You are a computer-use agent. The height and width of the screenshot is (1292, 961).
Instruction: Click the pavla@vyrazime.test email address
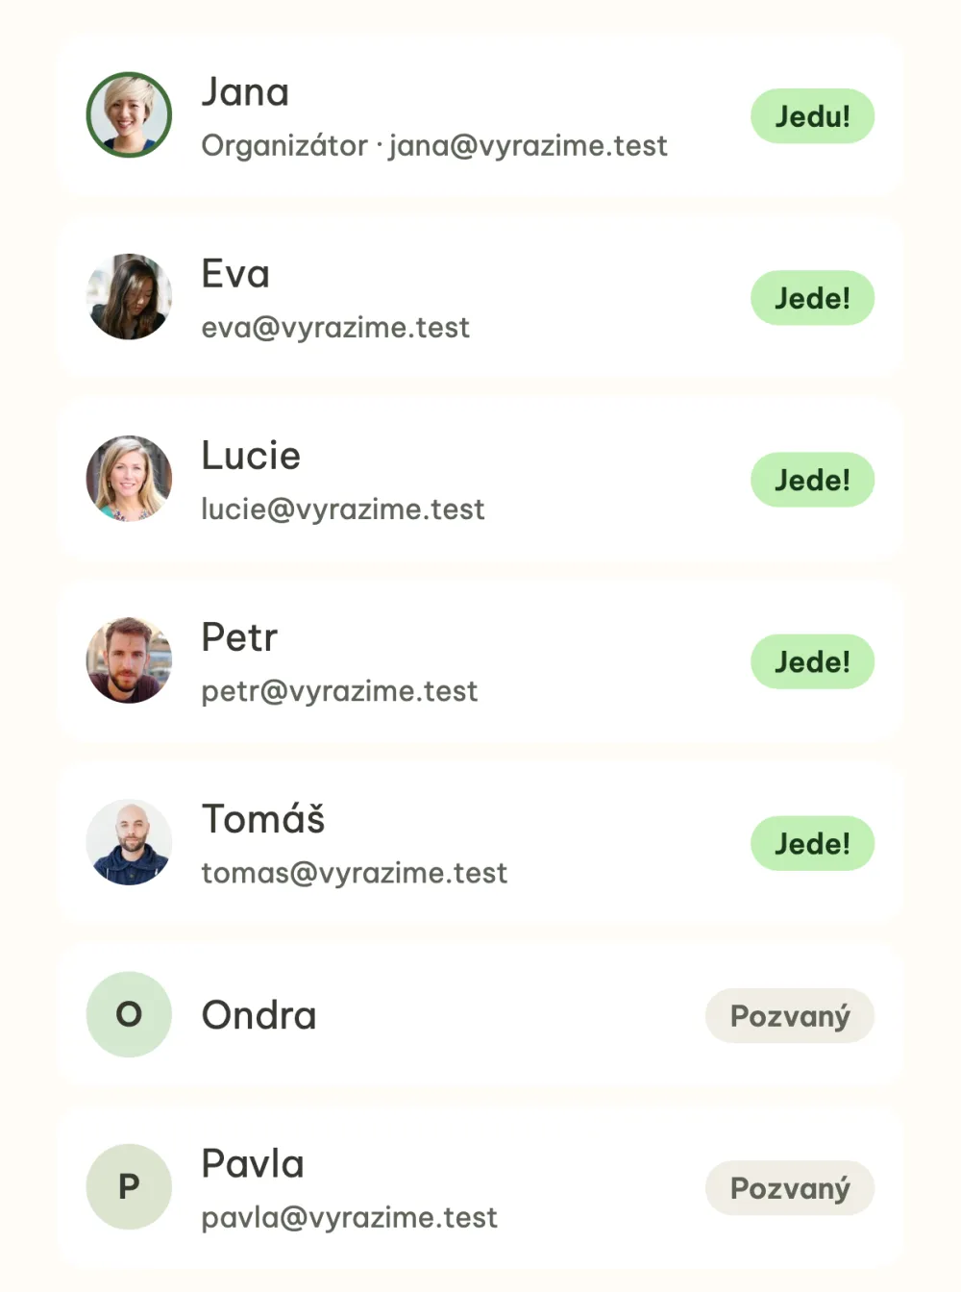[x=349, y=1217]
